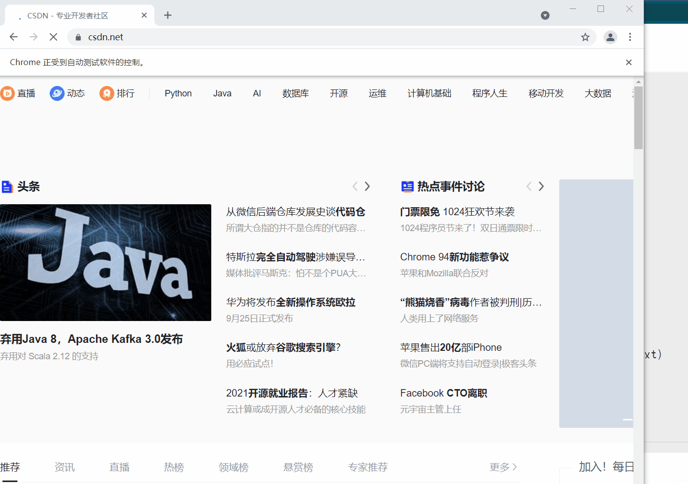
Task: Select the 专家推荐 tab
Action: click(367, 467)
